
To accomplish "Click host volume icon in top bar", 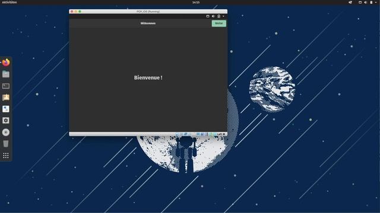I will tap(366, 2).
